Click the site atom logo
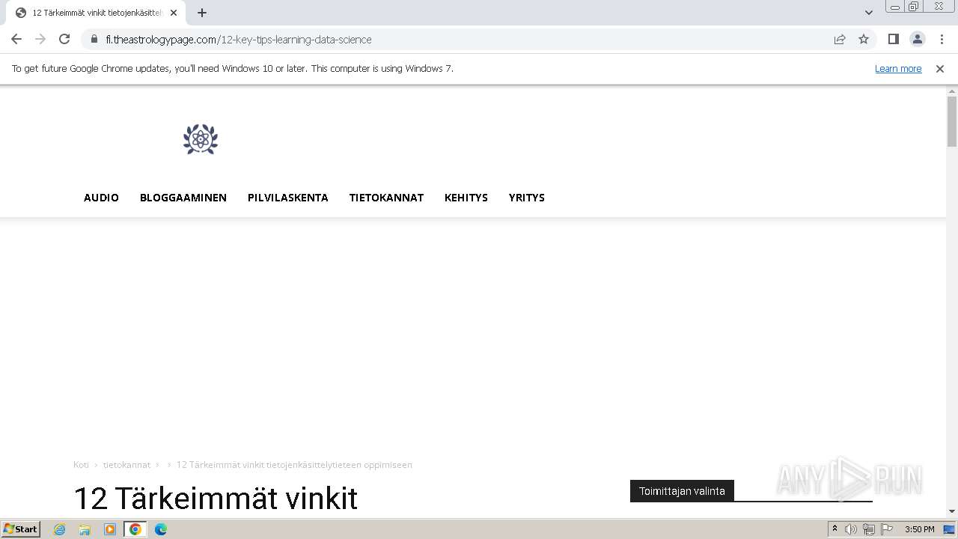This screenshot has width=958, height=539. [x=201, y=139]
